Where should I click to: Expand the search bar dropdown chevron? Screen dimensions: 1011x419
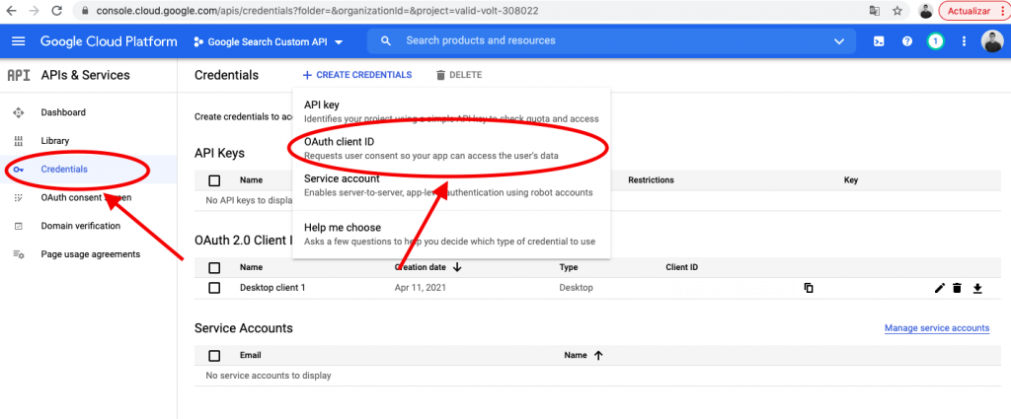click(839, 41)
